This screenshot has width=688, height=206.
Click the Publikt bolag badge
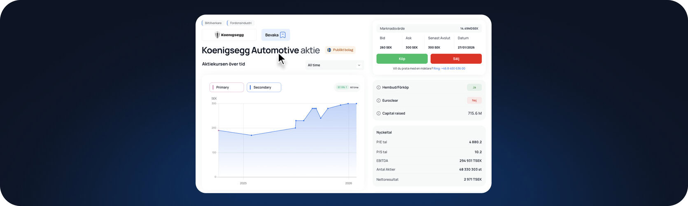[340, 50]
